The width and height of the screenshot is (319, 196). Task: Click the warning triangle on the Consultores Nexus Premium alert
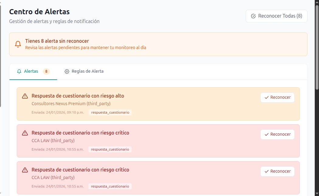point(25,96)
